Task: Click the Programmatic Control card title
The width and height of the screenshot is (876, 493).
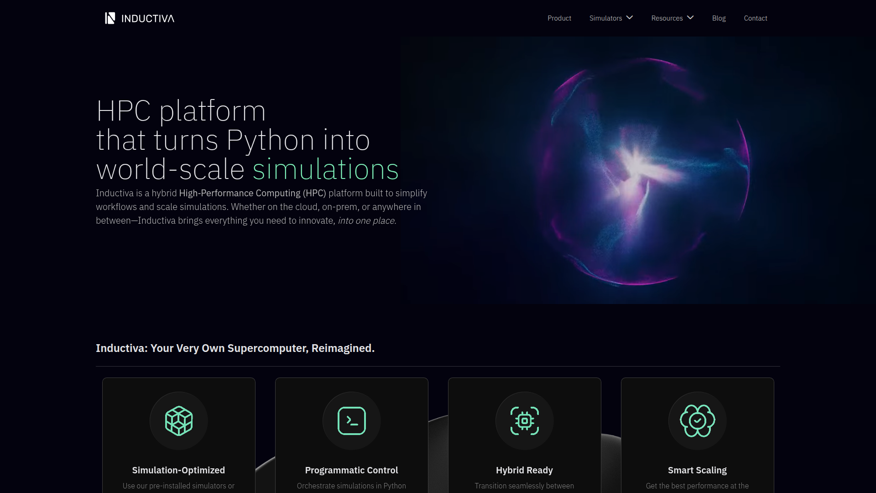Action: coord(351,470)
